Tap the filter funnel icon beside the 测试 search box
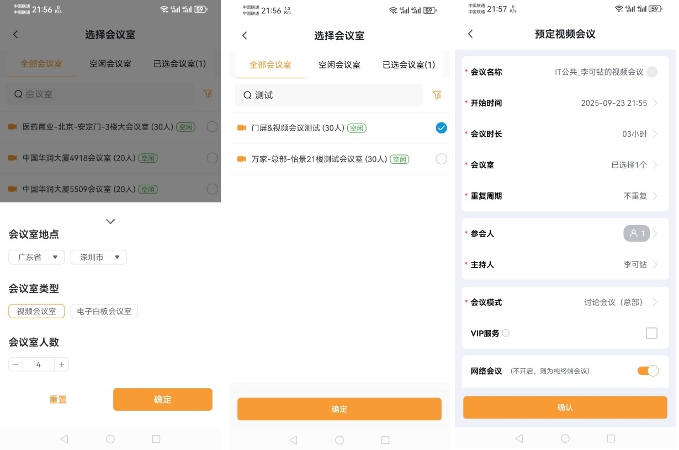 tap(437, 95)
